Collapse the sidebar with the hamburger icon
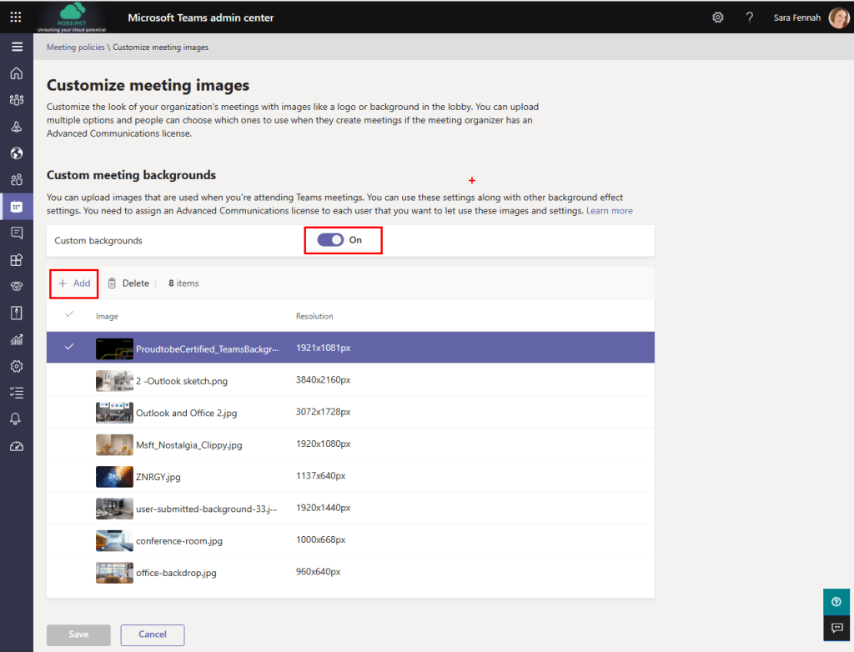The image size is (854, 652). click(17, 47)
